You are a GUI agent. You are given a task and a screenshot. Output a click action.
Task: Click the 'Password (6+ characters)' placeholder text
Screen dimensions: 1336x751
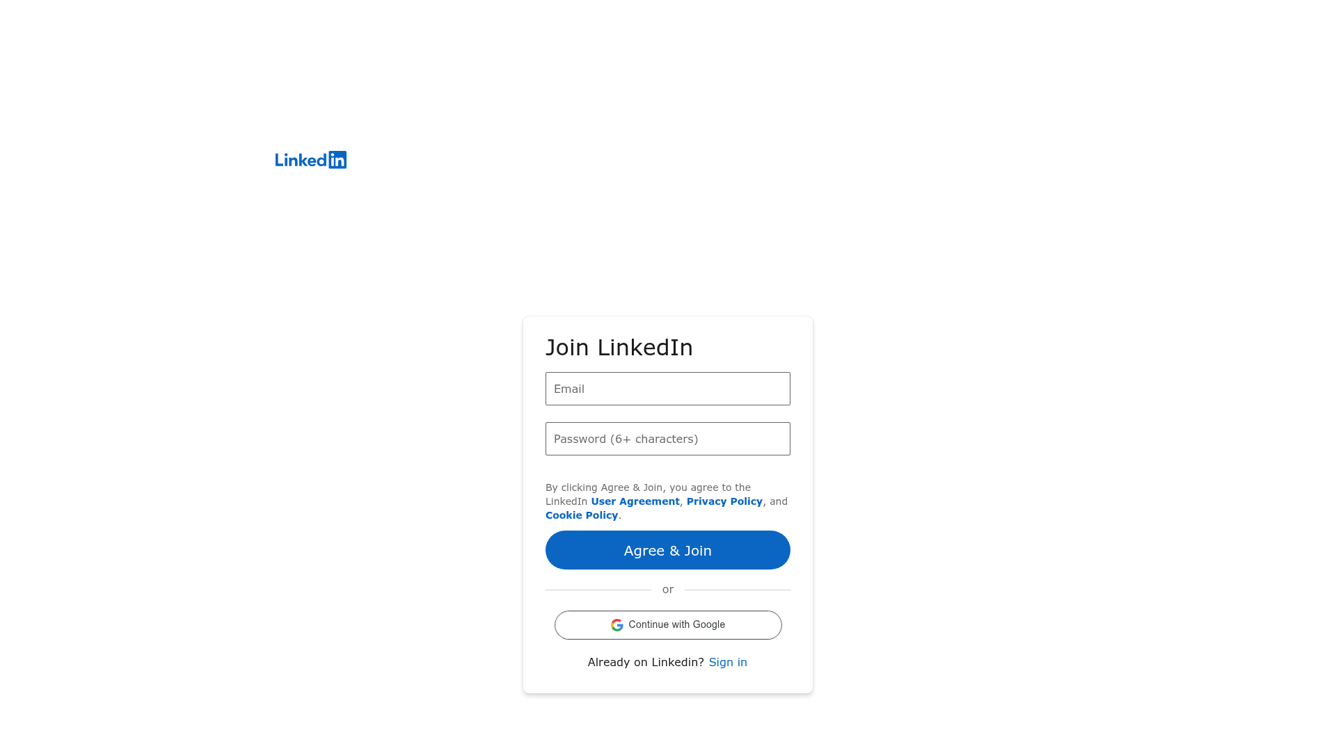pyautogui.click(x=626, y=439)
